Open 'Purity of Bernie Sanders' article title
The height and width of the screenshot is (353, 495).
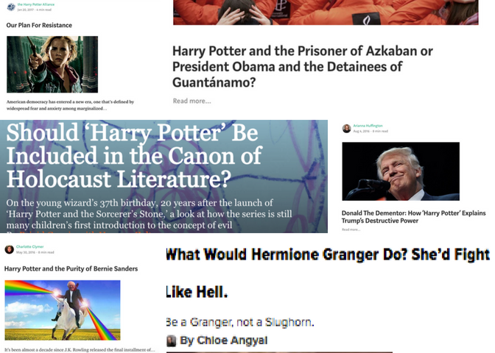click(x=71, y=269)
